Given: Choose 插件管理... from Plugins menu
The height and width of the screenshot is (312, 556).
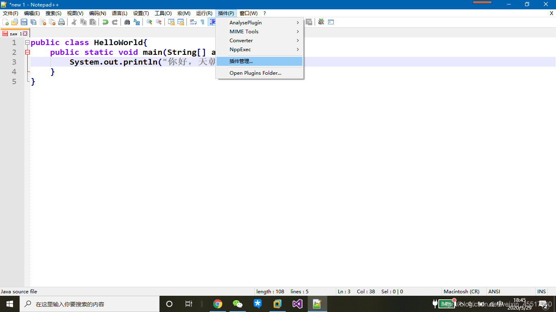Looking at the screenshot, I should click(260, 61).
